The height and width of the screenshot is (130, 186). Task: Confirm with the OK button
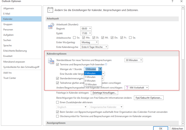pos(161,128)
